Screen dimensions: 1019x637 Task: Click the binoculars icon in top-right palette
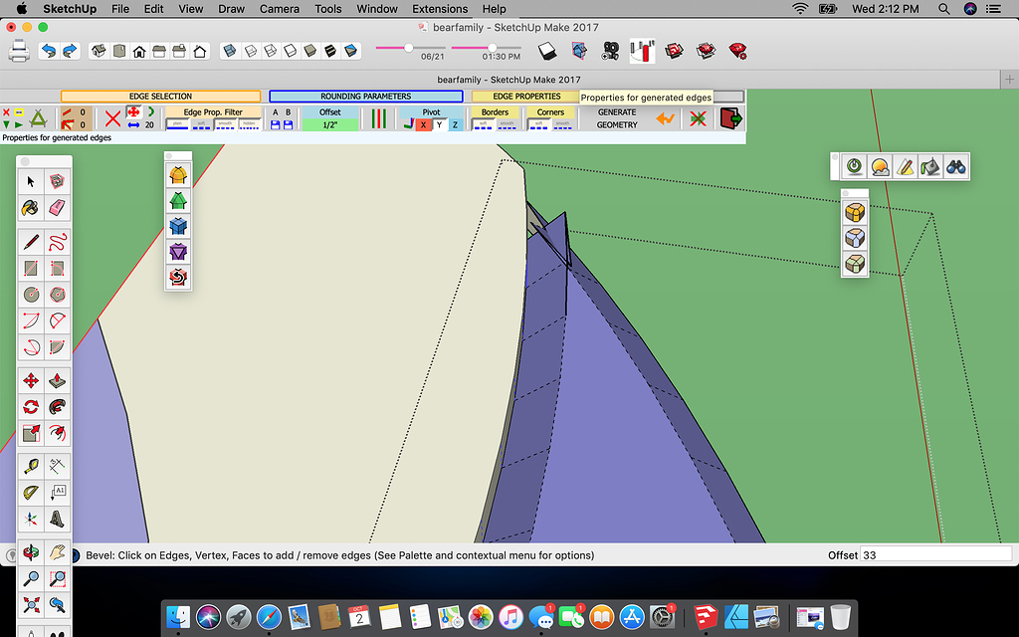955,166
